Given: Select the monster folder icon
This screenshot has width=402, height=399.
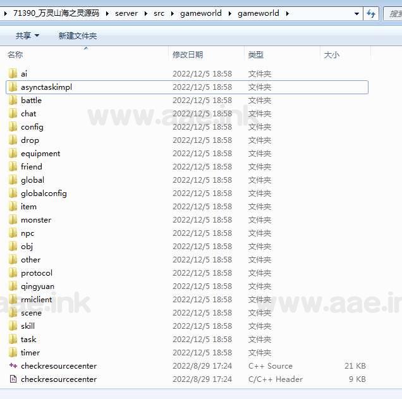Looking at the screenshot, I should (13, 220).
